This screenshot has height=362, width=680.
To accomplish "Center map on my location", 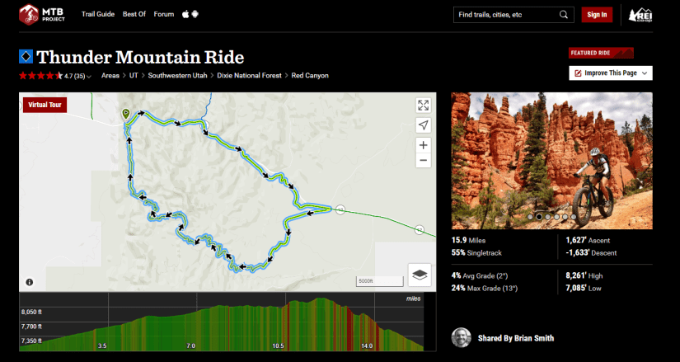I will pyautogui.click(x=423, y=125).
